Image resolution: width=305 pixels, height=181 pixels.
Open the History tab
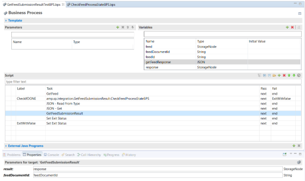pyautogui.click(x=129, y=155)
